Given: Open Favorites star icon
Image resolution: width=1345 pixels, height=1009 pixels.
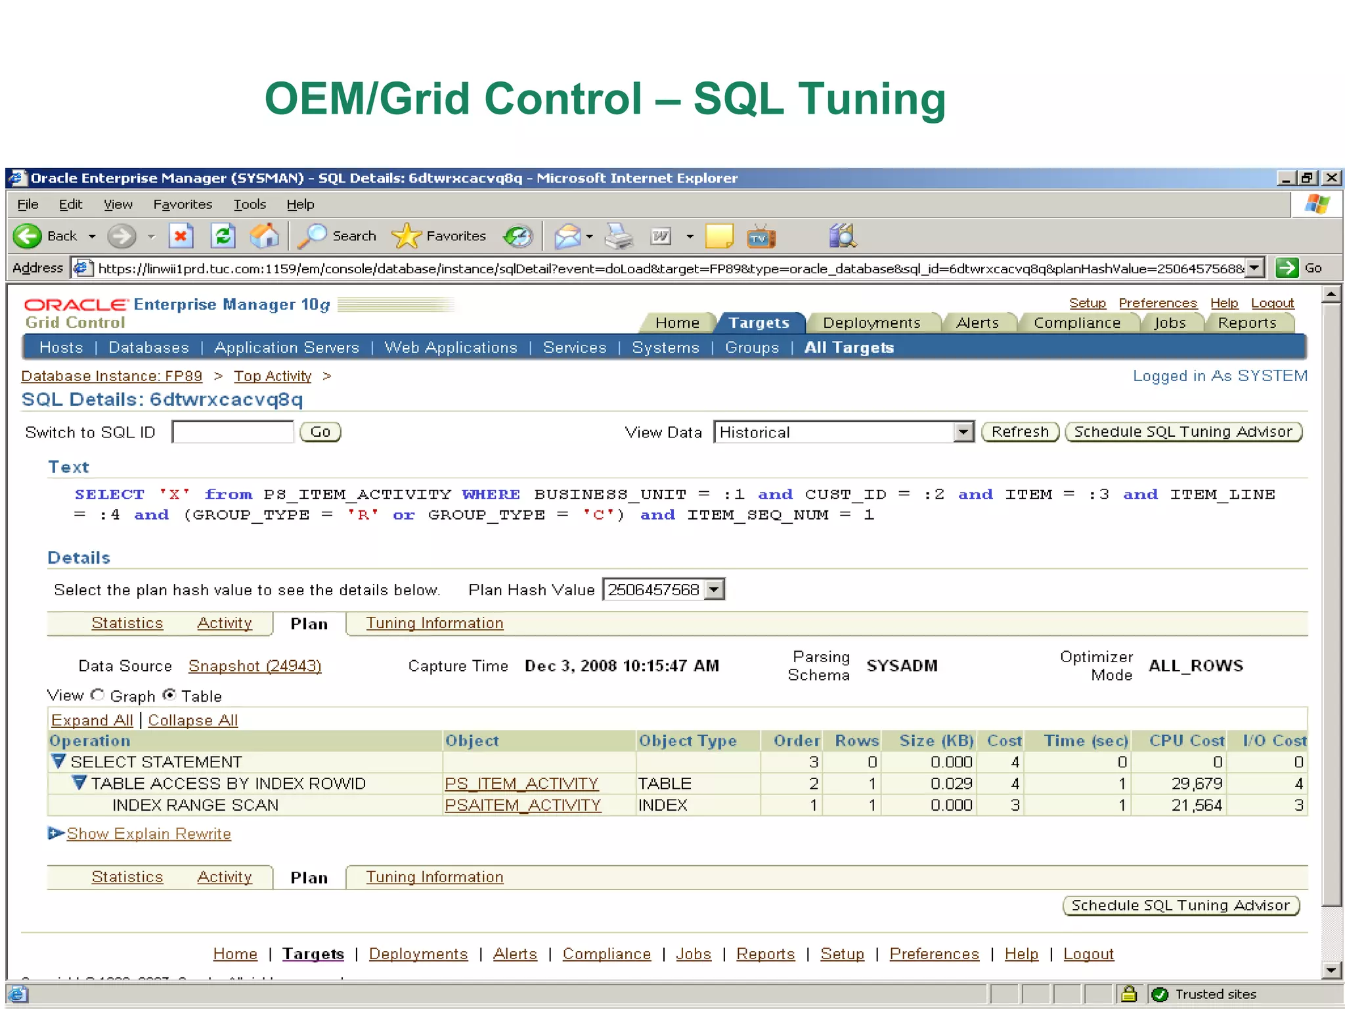Looking at the screenshot, I should point(406,236).
